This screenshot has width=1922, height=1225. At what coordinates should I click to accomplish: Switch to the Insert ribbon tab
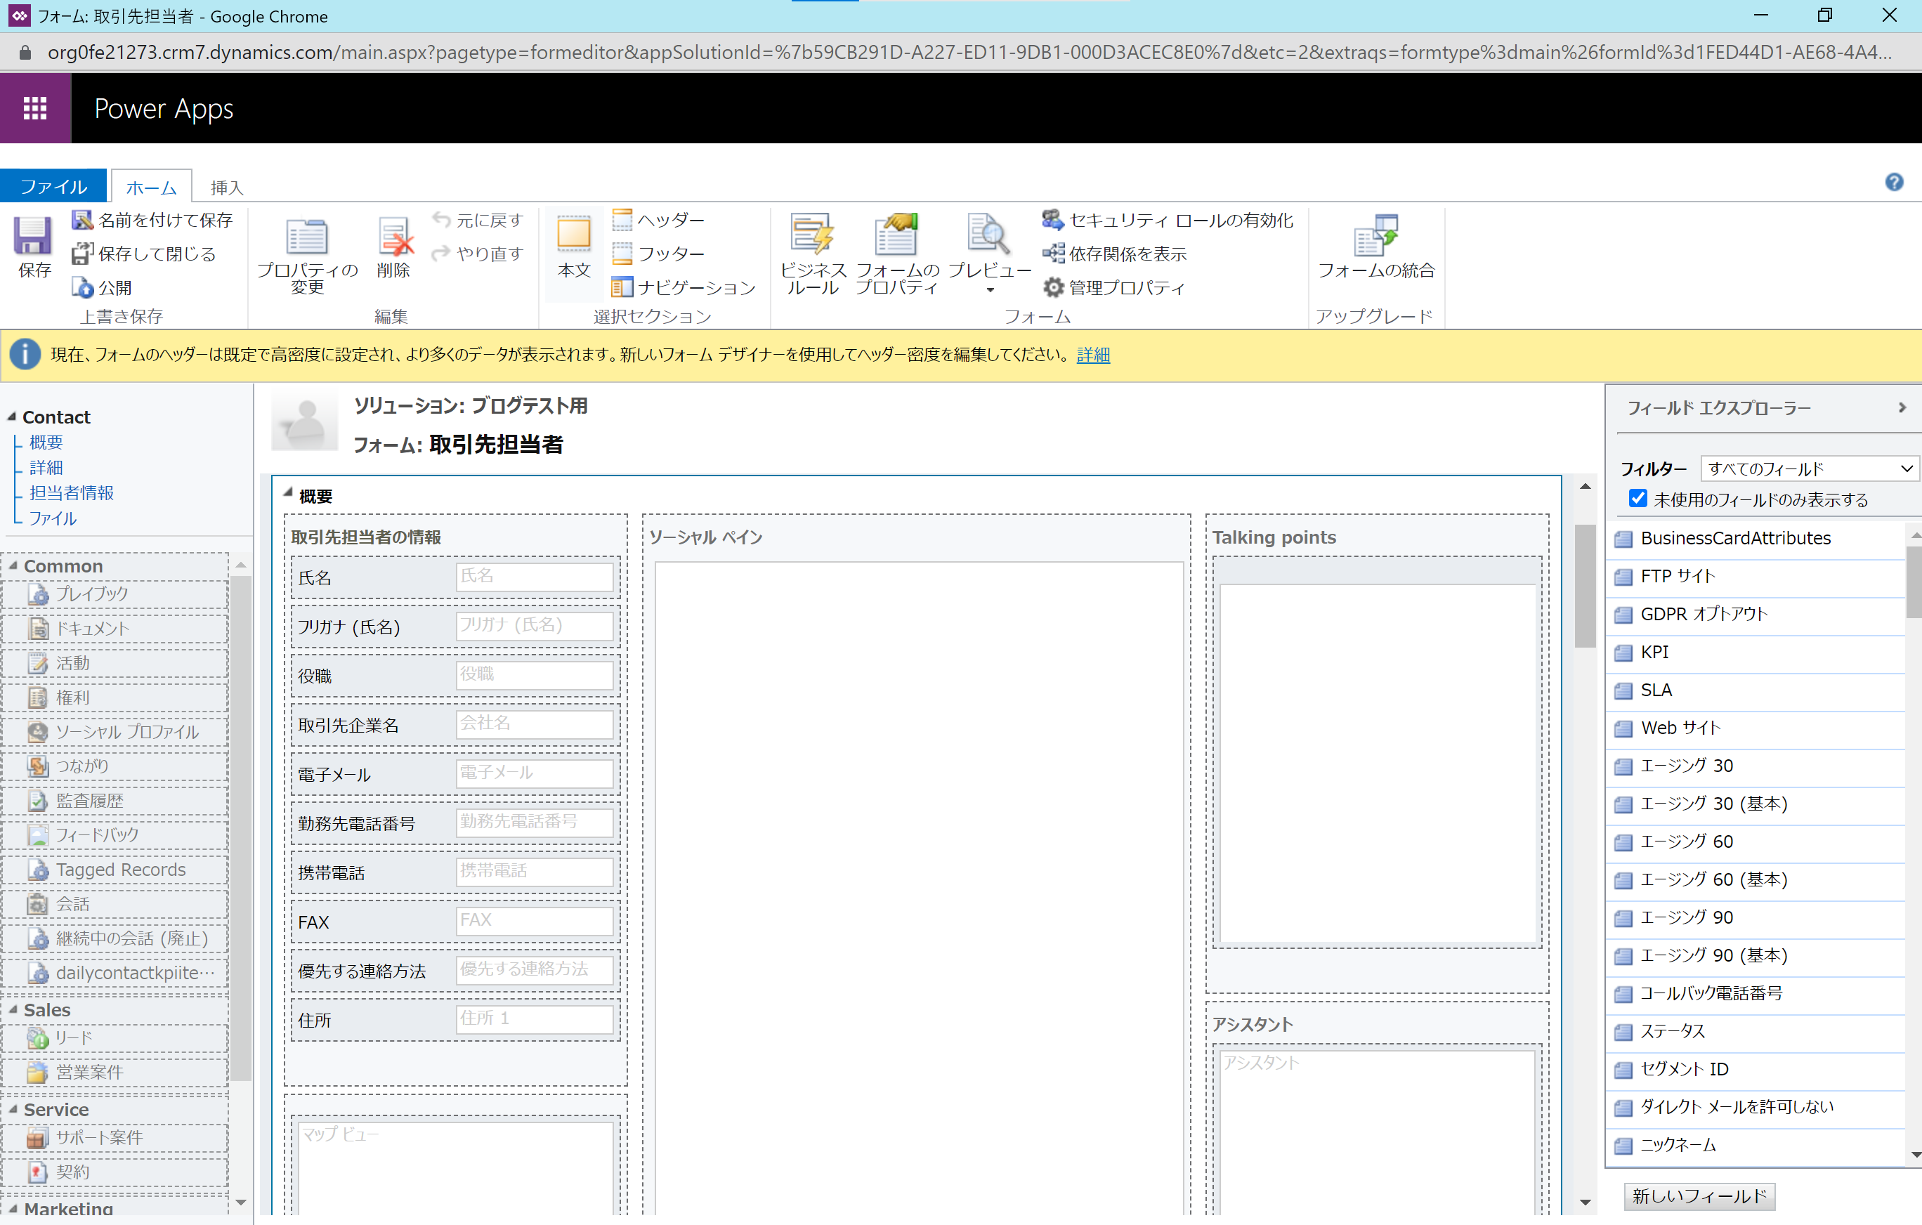[226, 188]
